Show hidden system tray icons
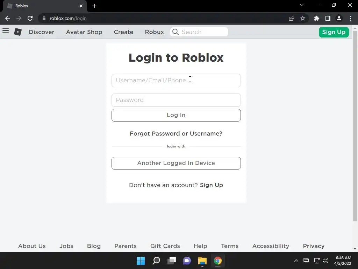 click(296, 261)
